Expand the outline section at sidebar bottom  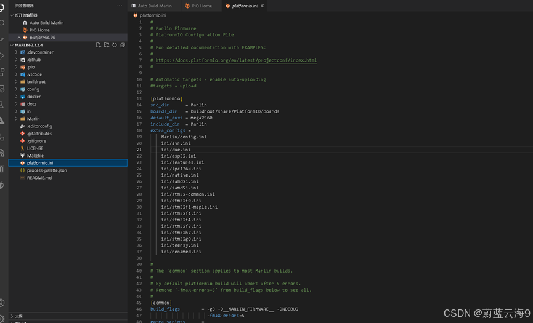click(12, 316)
